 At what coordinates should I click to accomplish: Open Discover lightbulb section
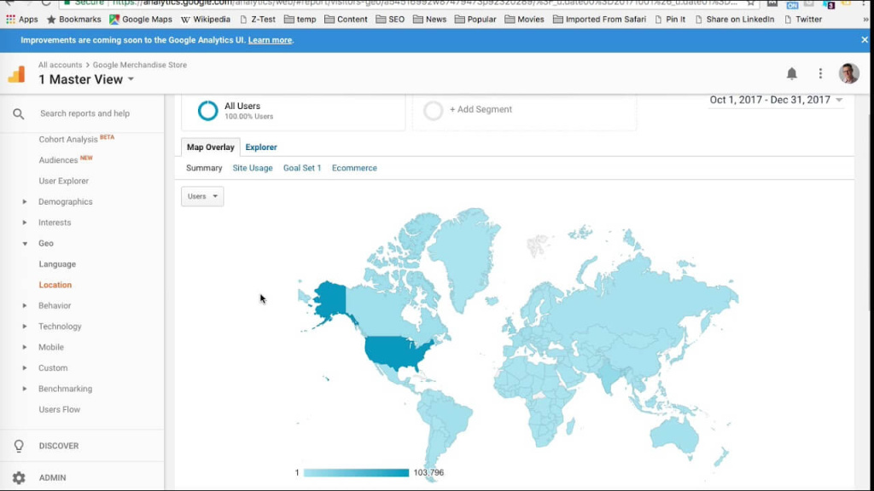(19, 446)
